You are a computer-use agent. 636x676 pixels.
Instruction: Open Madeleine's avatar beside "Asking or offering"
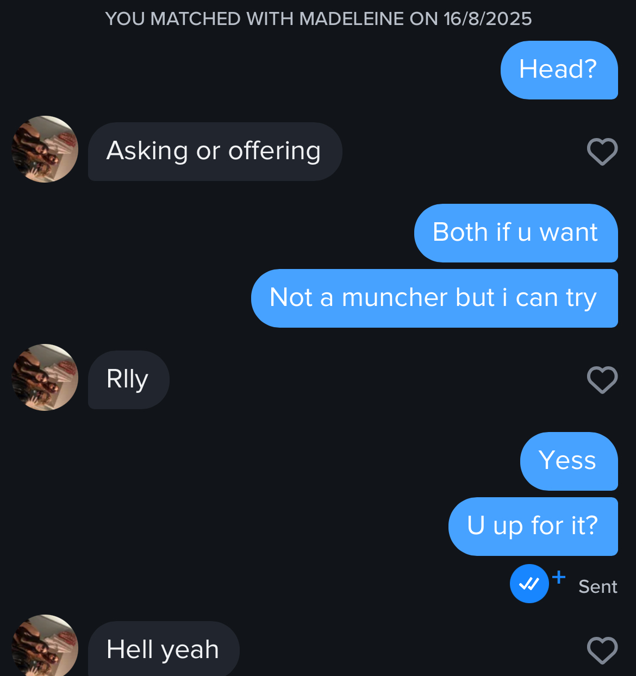(45, 149)
